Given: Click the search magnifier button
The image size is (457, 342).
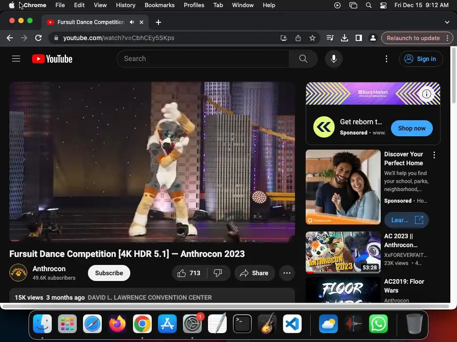Looking at the screenshot, I should click(x=303, y=59).
